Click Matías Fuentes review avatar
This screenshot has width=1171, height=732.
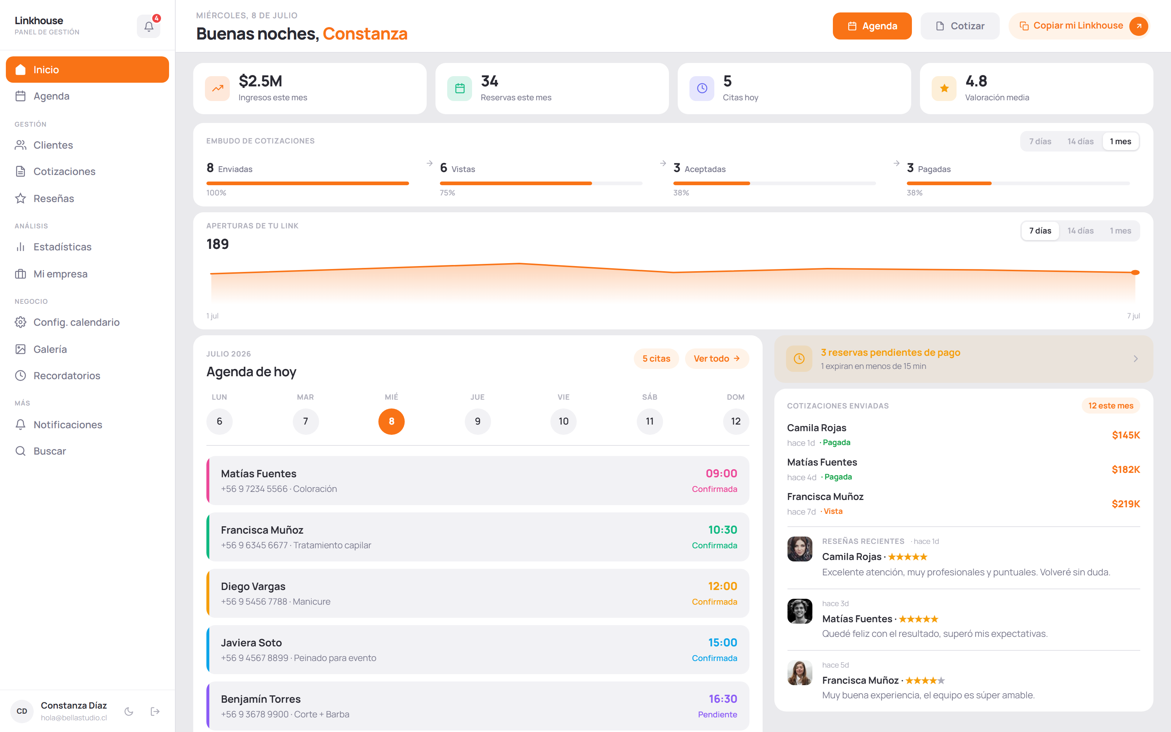[799, 611]
